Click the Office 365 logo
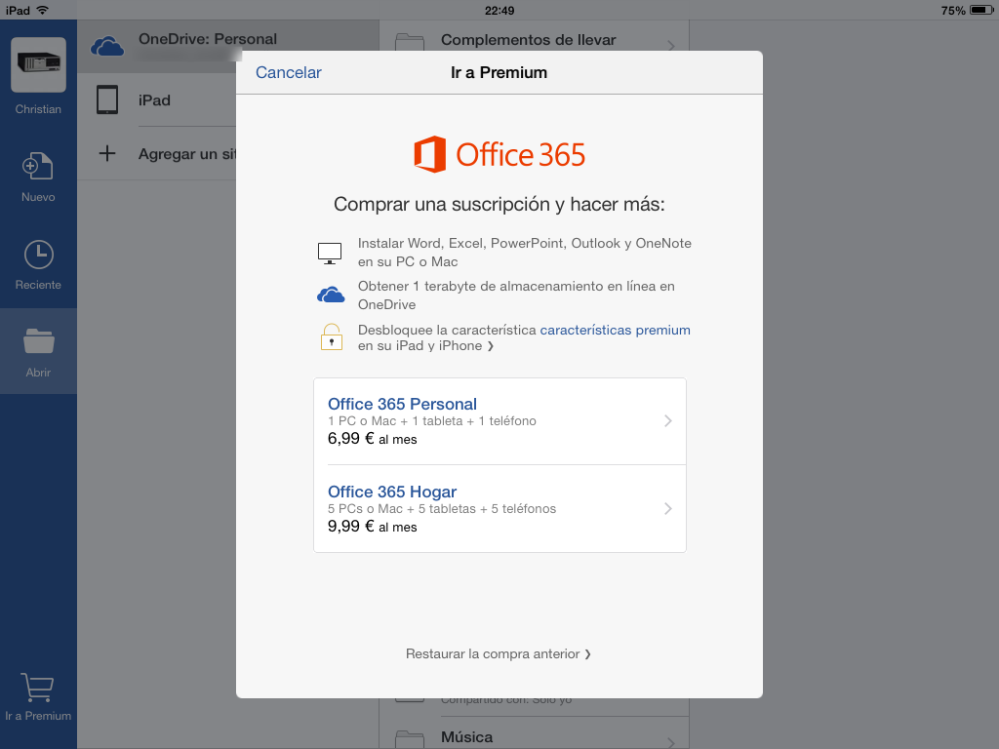This screenshot has width=999, height=749. click(x=499, y=154)
